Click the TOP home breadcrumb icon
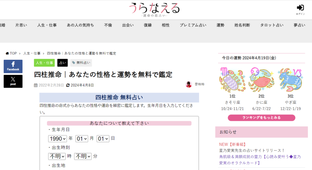Screen dimensions: 312x170 [8, 53]
